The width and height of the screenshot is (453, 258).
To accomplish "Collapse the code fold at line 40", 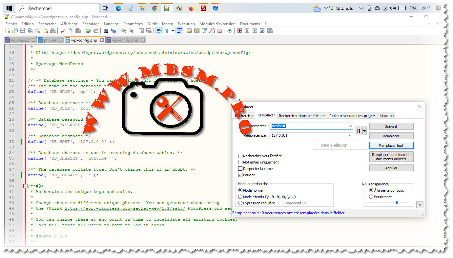I will point(25,186).
